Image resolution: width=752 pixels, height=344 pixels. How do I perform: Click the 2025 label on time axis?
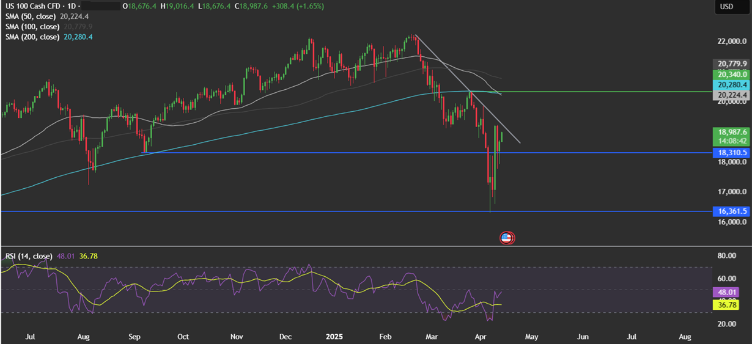334,337
